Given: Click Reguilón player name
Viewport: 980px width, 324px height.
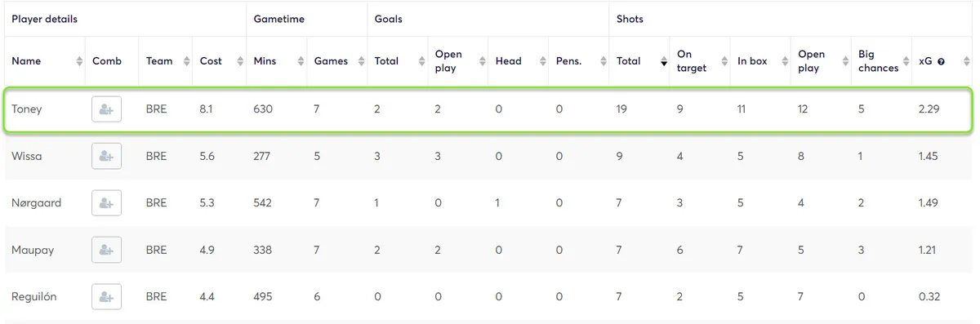Looking at the screenshot, I should coord(33,297).
